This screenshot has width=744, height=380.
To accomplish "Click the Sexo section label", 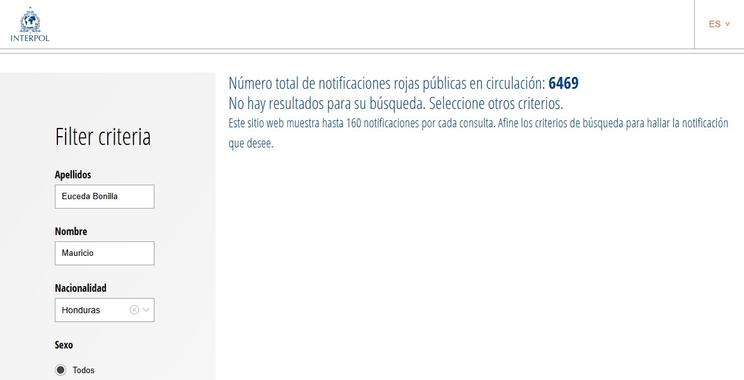I will tap(64, 345).
